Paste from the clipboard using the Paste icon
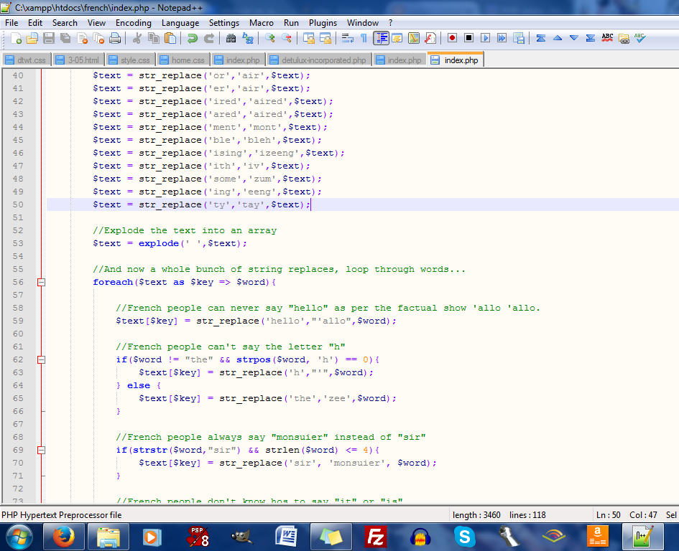679x551 pixels. coord(170,39)
